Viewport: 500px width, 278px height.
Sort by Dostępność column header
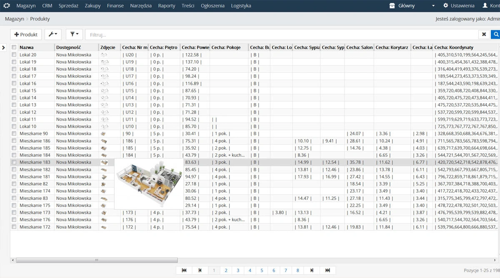click(77, 47)
